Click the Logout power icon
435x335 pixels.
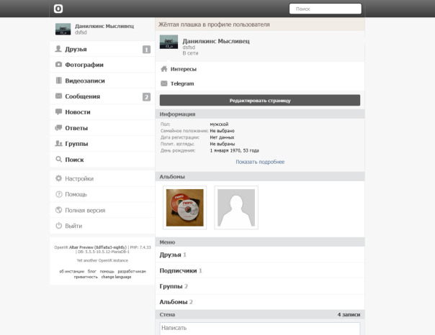point(58,226)
